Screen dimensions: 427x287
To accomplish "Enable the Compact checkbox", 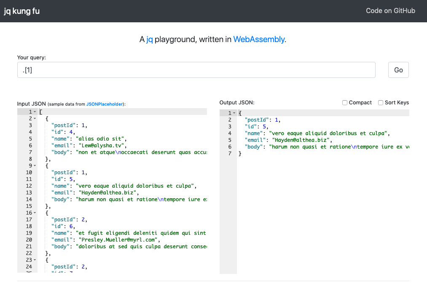I will tap(345, 103).
